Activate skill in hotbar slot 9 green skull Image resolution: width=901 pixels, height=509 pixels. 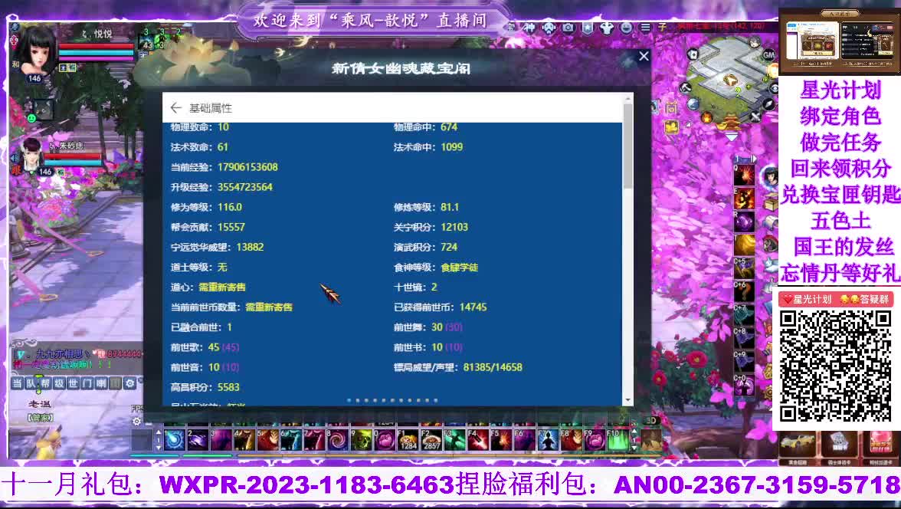361,440
